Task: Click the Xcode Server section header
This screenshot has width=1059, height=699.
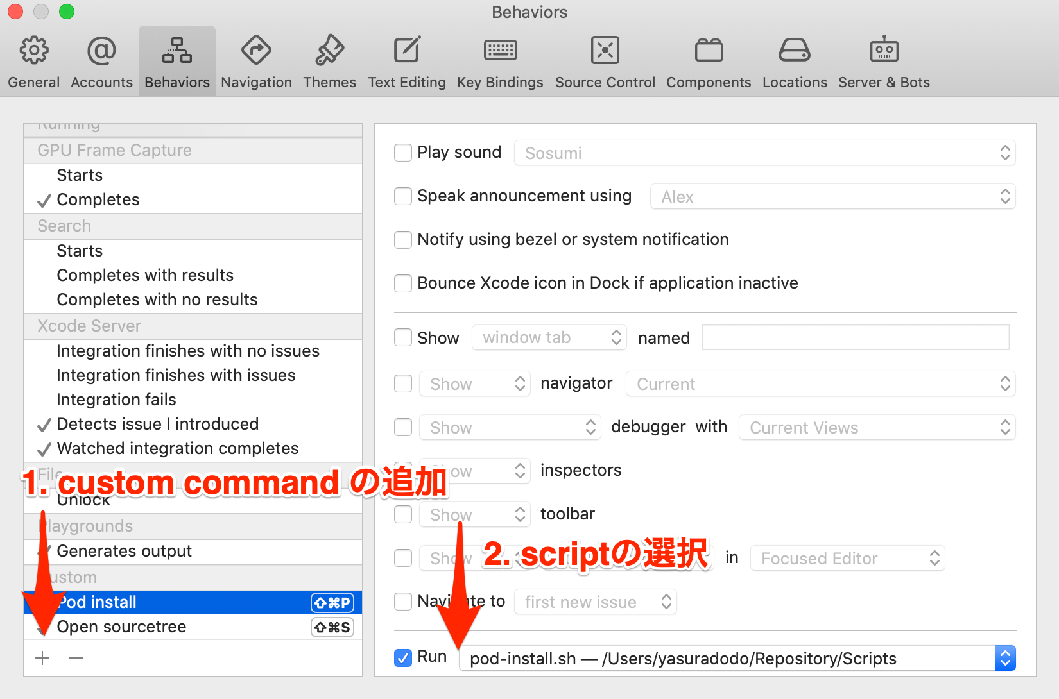Action: click(x=193, y=326)
